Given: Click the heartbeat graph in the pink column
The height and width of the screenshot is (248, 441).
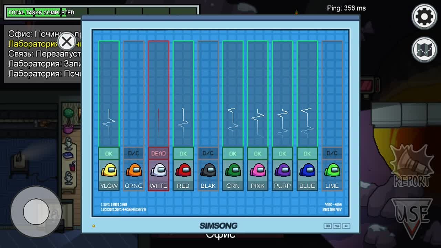Looking at the screenshot, I should (x=258, y=123).
